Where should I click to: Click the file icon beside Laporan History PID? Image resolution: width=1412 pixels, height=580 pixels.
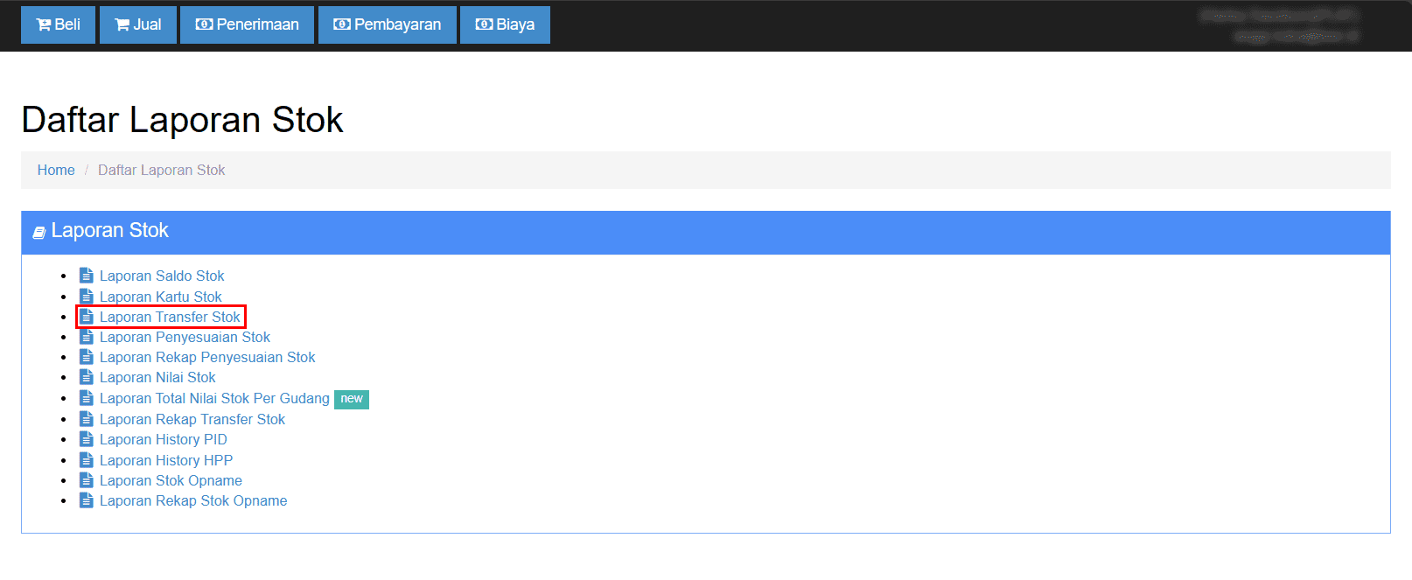click(x=87, y=439)
